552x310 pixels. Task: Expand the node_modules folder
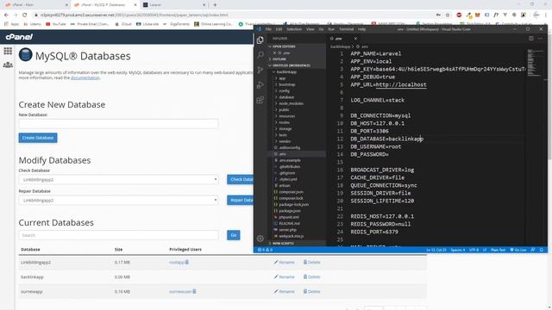291,103
